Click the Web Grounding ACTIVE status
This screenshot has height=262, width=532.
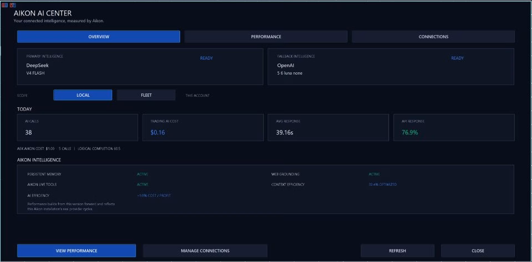[x=374, y=174]
